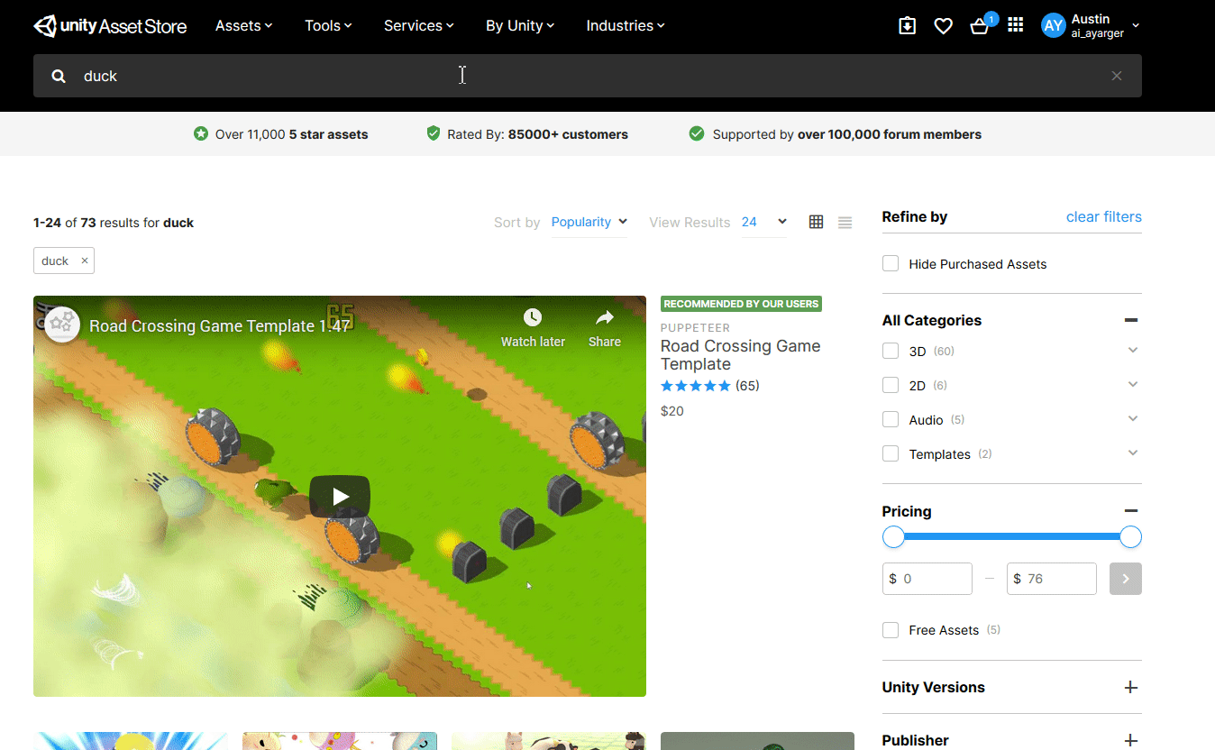1215x750 pixels.
Task: Click Share icon on video
Action: coord(604,327)
